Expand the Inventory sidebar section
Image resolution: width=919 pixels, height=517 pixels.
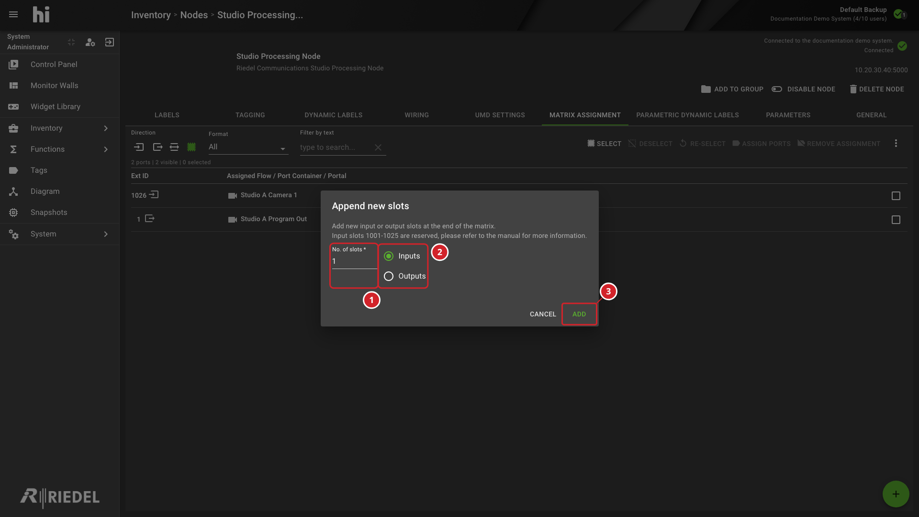pyautogui.click(x=59, y=128)
